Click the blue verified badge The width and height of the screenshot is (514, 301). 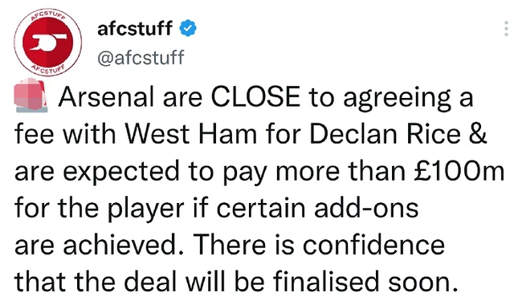pyautogui.click(x=188, y=28)
